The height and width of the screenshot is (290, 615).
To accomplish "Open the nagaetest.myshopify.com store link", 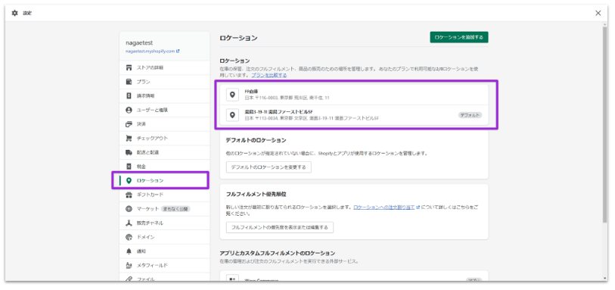I will [x=153, y=51].
